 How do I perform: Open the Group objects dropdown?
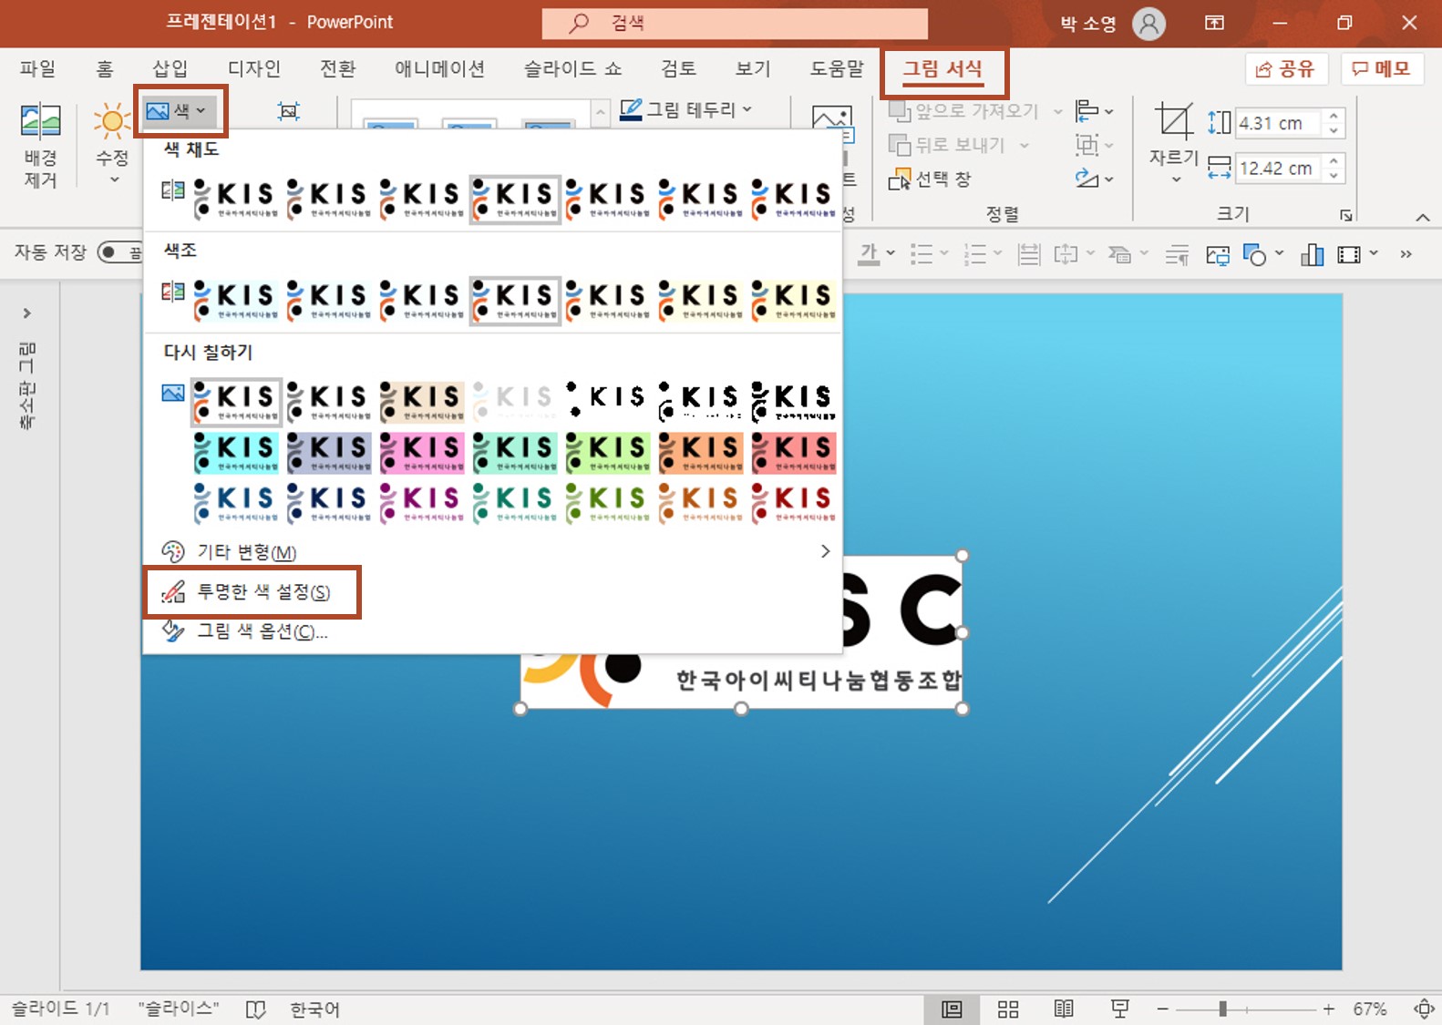(x=1094, y=145)
